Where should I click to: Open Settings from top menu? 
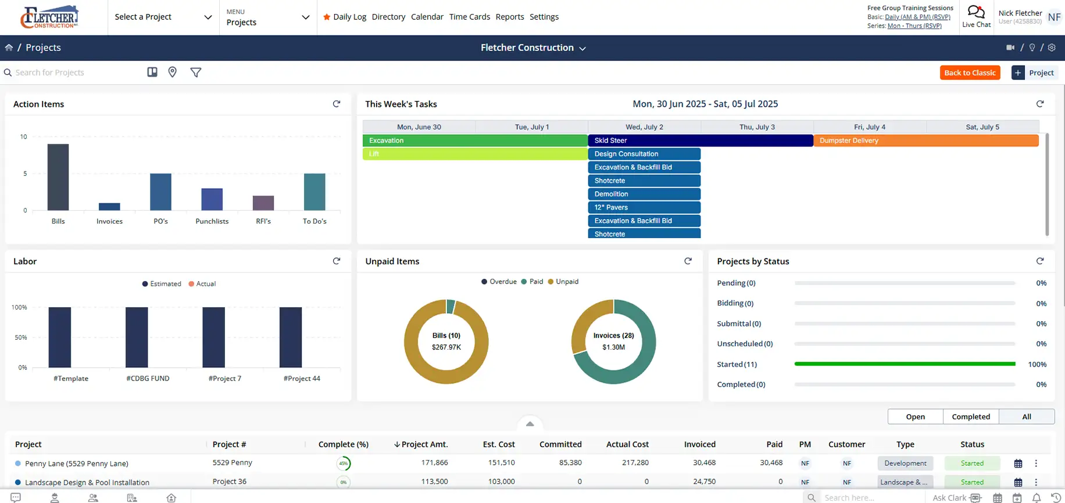tap(544, 17)
